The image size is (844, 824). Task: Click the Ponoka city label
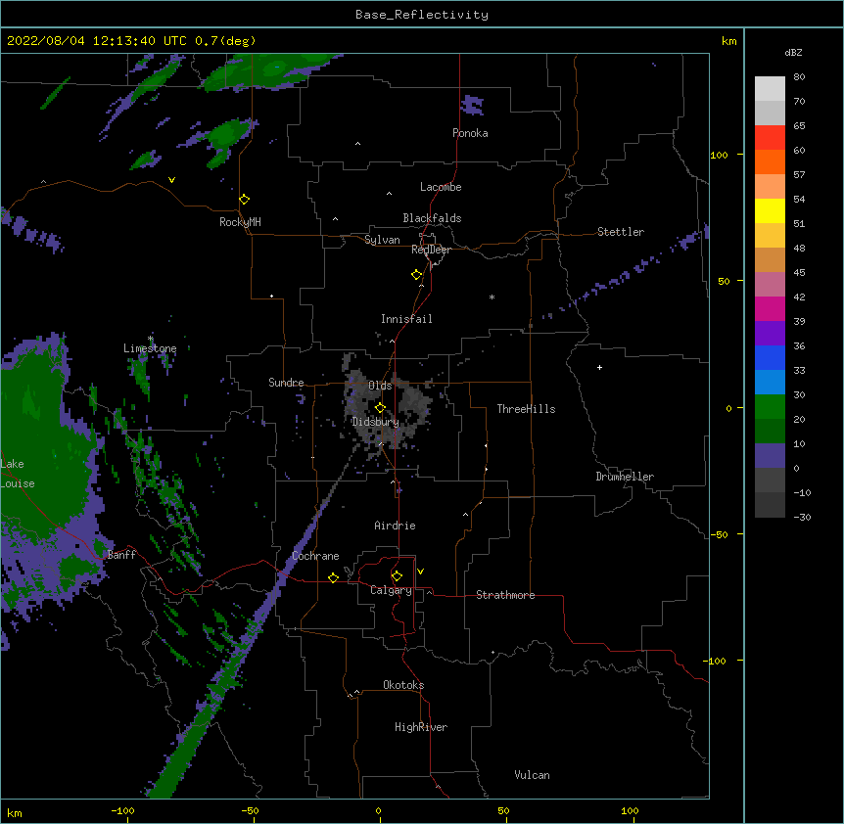point(470,133)
